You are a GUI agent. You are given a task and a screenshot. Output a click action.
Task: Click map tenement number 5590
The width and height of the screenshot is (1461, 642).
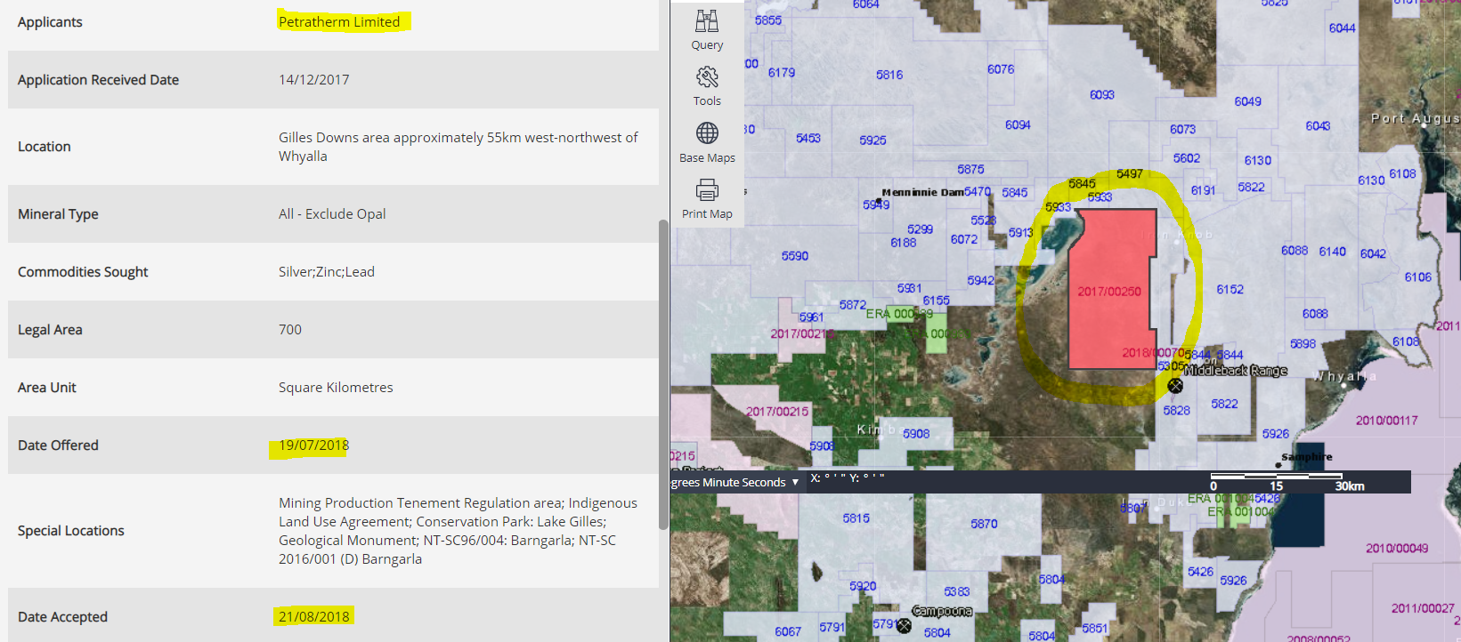point(795,256)
